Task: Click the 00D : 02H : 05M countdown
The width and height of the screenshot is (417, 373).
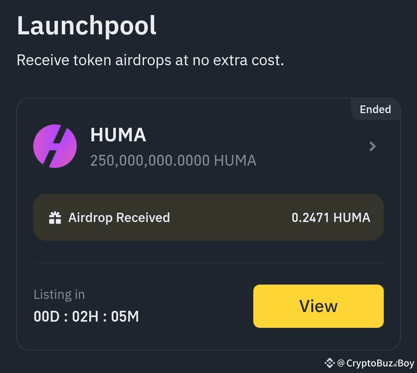Action: (x=86, y=316)
